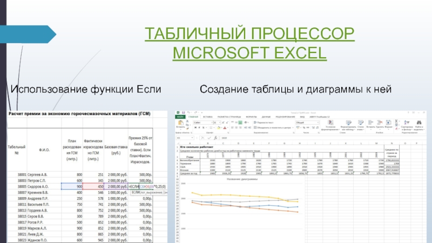
Task: Click the formula bar input showing 1930
Action: tap(322, 138)
